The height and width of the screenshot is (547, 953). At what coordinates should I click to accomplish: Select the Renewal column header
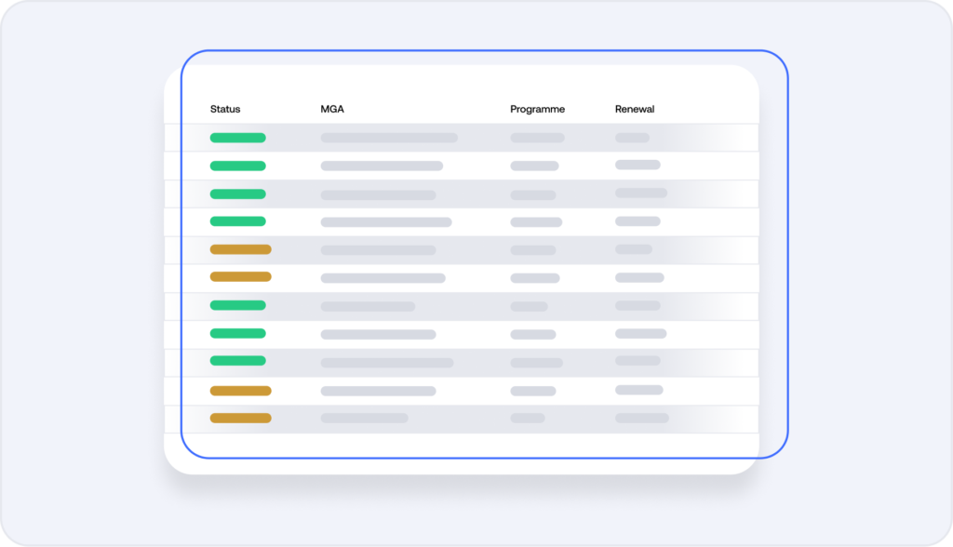coord(635,109)
